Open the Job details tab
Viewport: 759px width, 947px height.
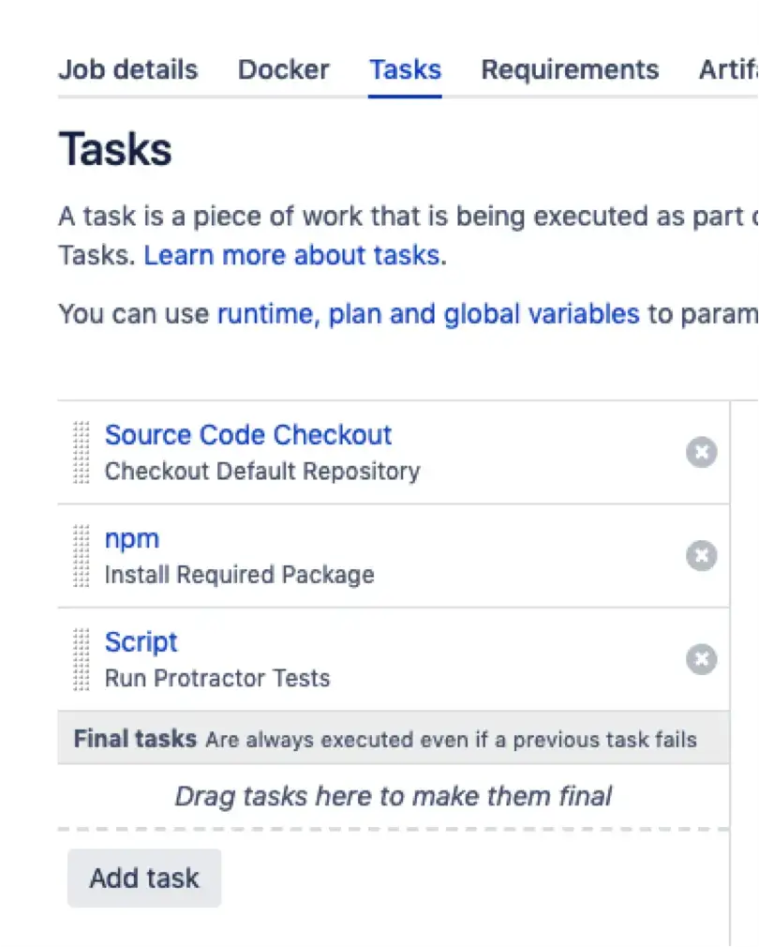[x=128, y=70]
